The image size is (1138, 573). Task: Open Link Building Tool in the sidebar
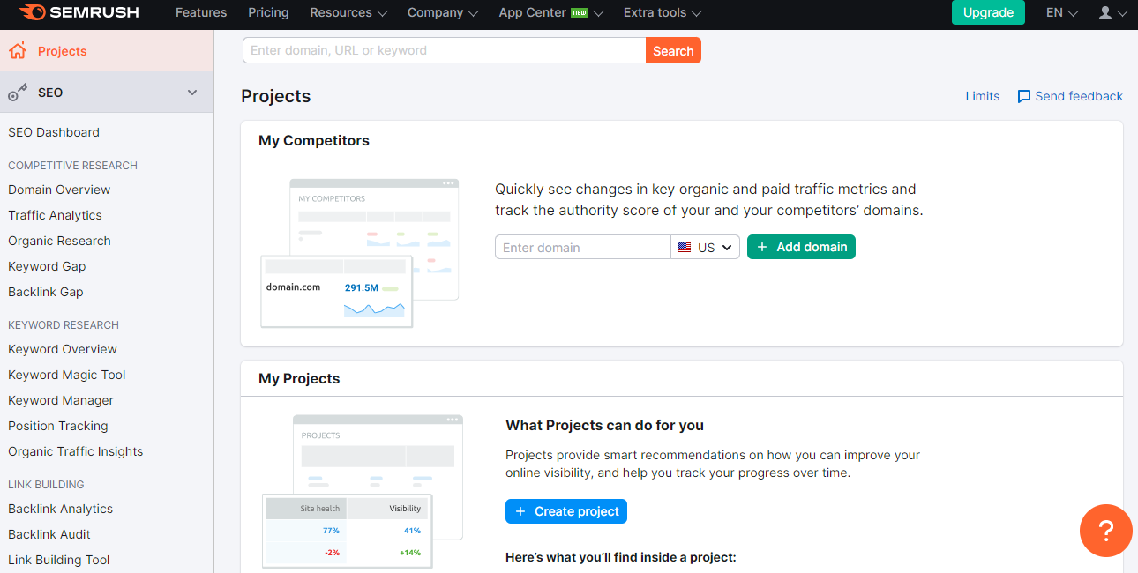tap(59, 560)
